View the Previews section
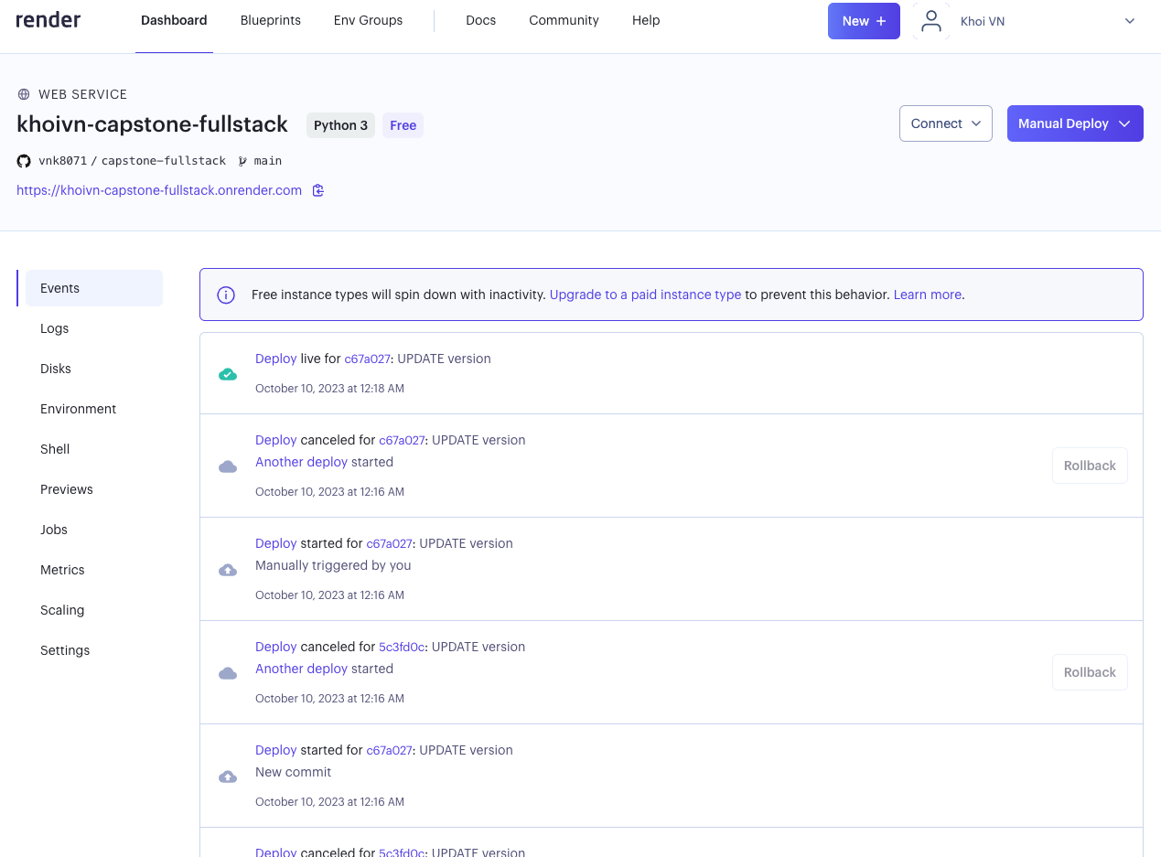This screenshot has width=1161, height=857. click(x=67, y=489)
